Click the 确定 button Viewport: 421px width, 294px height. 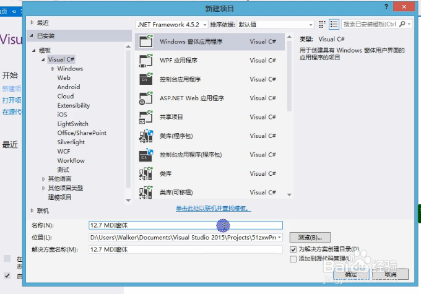(x=351, y=274)
